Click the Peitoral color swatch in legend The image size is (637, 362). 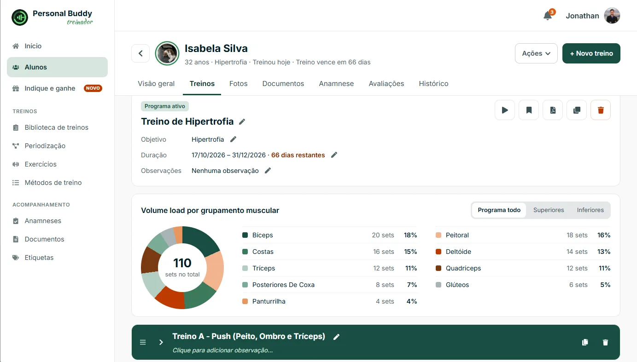click(x=438, y=235)
